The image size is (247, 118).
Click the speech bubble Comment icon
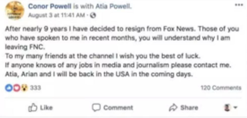96,108
